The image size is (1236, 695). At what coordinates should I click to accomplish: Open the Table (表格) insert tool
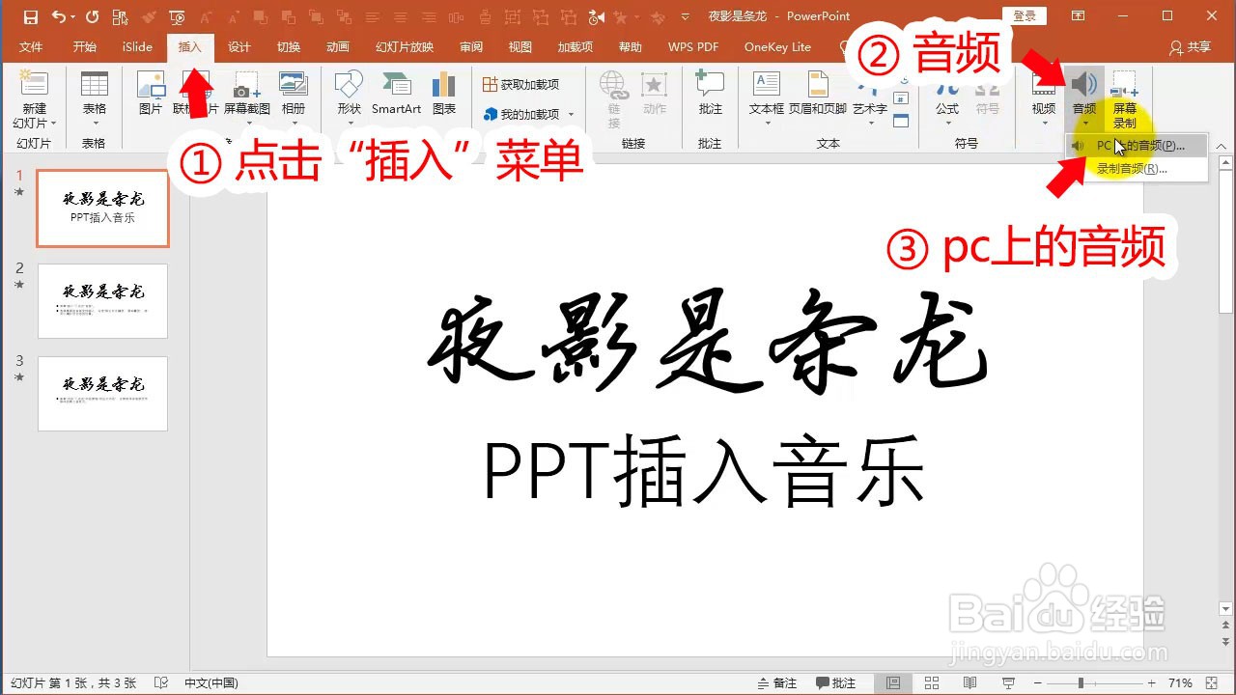tap(94, 99)
